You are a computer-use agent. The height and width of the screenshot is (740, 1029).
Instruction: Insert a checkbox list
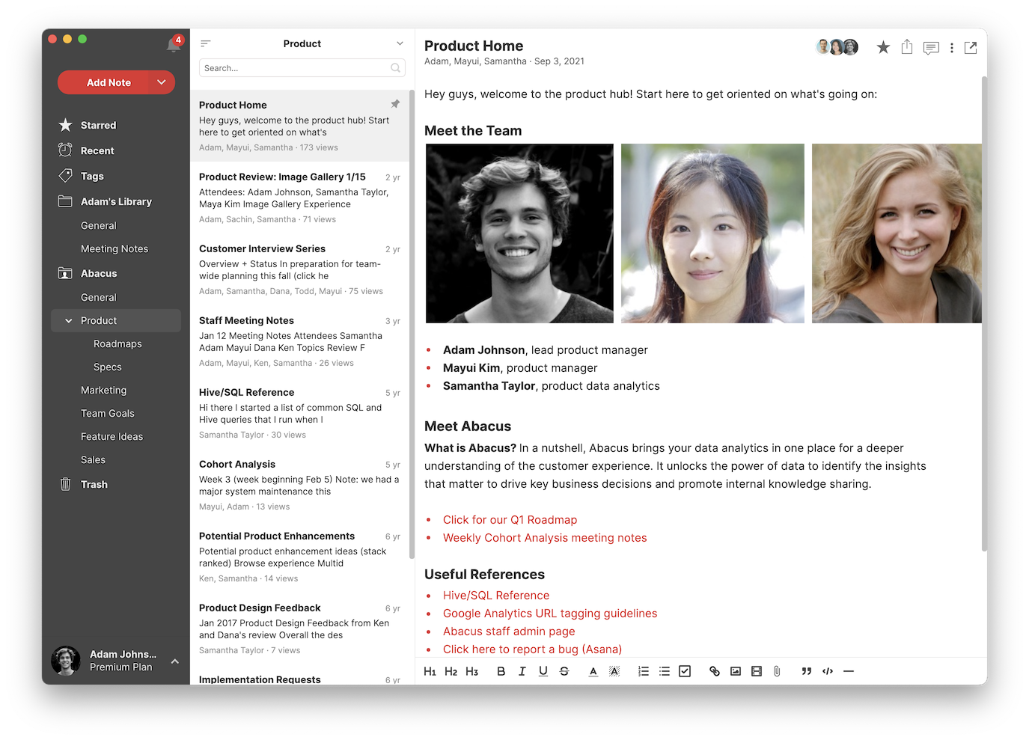(x=685, y=671)
